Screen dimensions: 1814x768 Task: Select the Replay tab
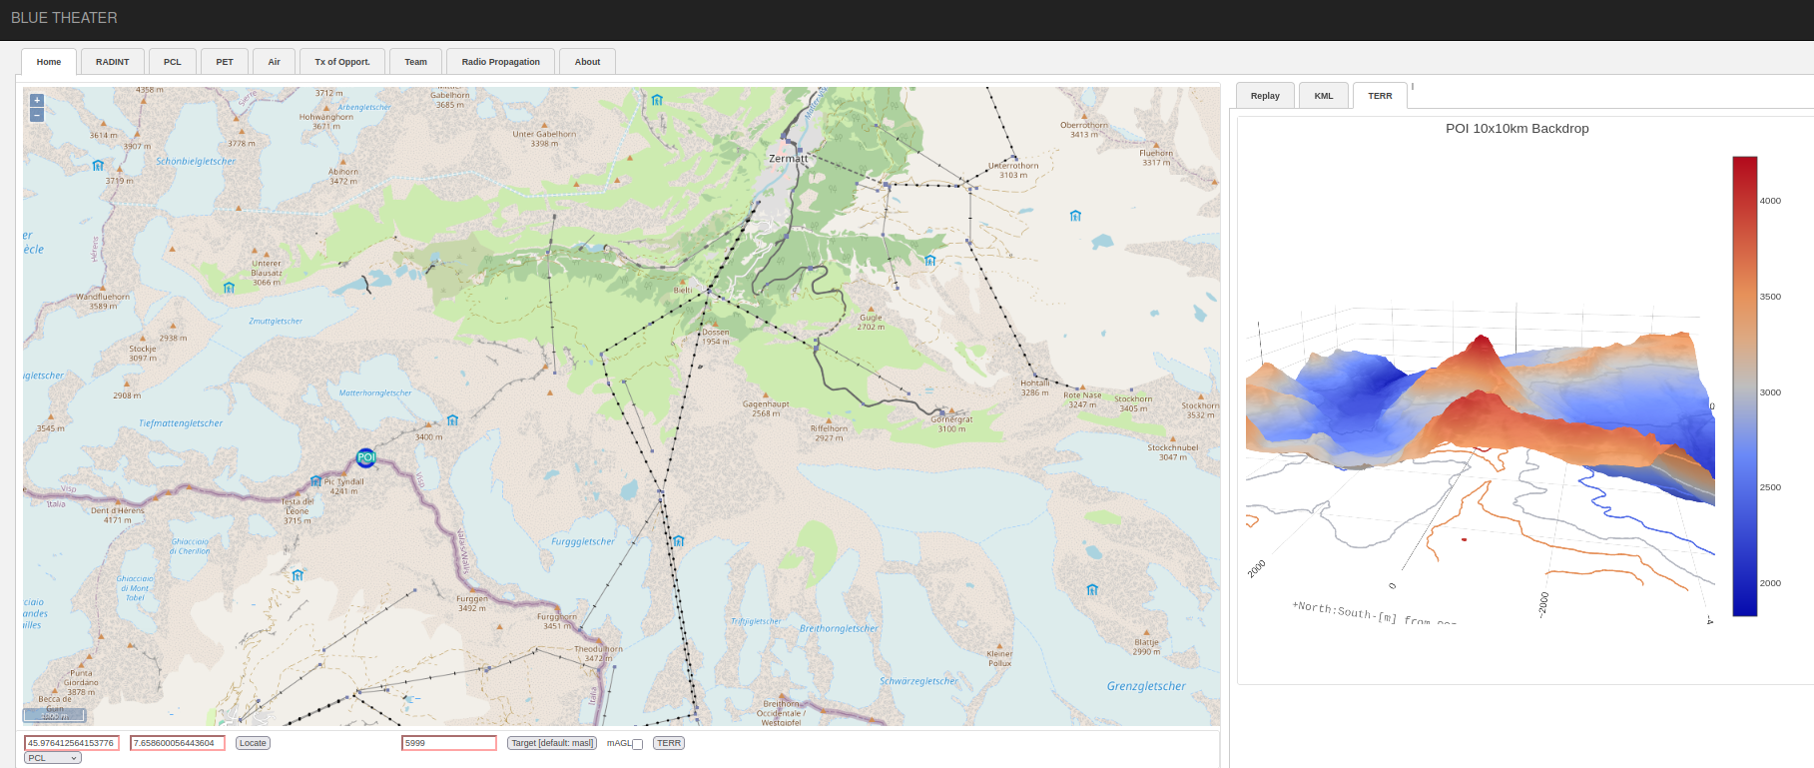[x=1265, y=96]
